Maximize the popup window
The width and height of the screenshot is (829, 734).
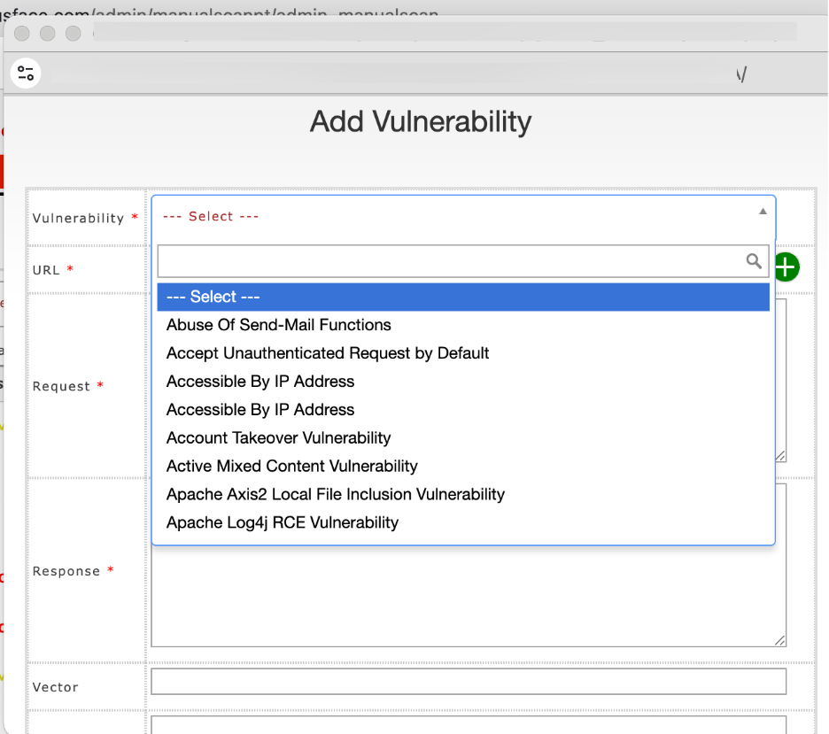tap(74, 34)
